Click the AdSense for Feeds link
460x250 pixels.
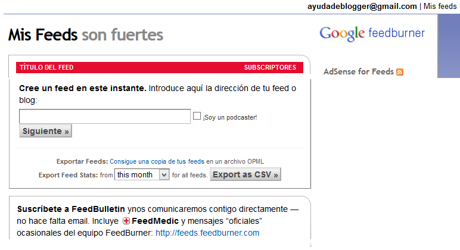359,71
